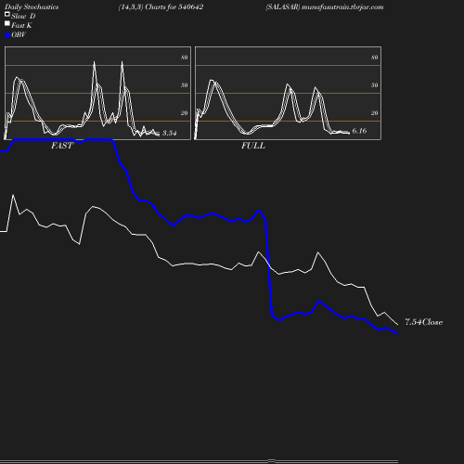This screenshot has height=464, width=464.
Task: Click the 6.16 value in FULL chart
Action: pos(359,131)
